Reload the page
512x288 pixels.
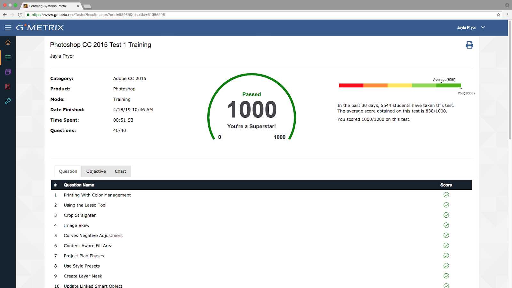tap(20, 15)
